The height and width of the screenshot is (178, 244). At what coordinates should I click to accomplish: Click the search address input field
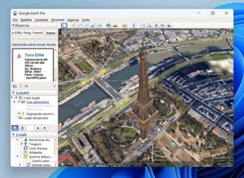28,33
